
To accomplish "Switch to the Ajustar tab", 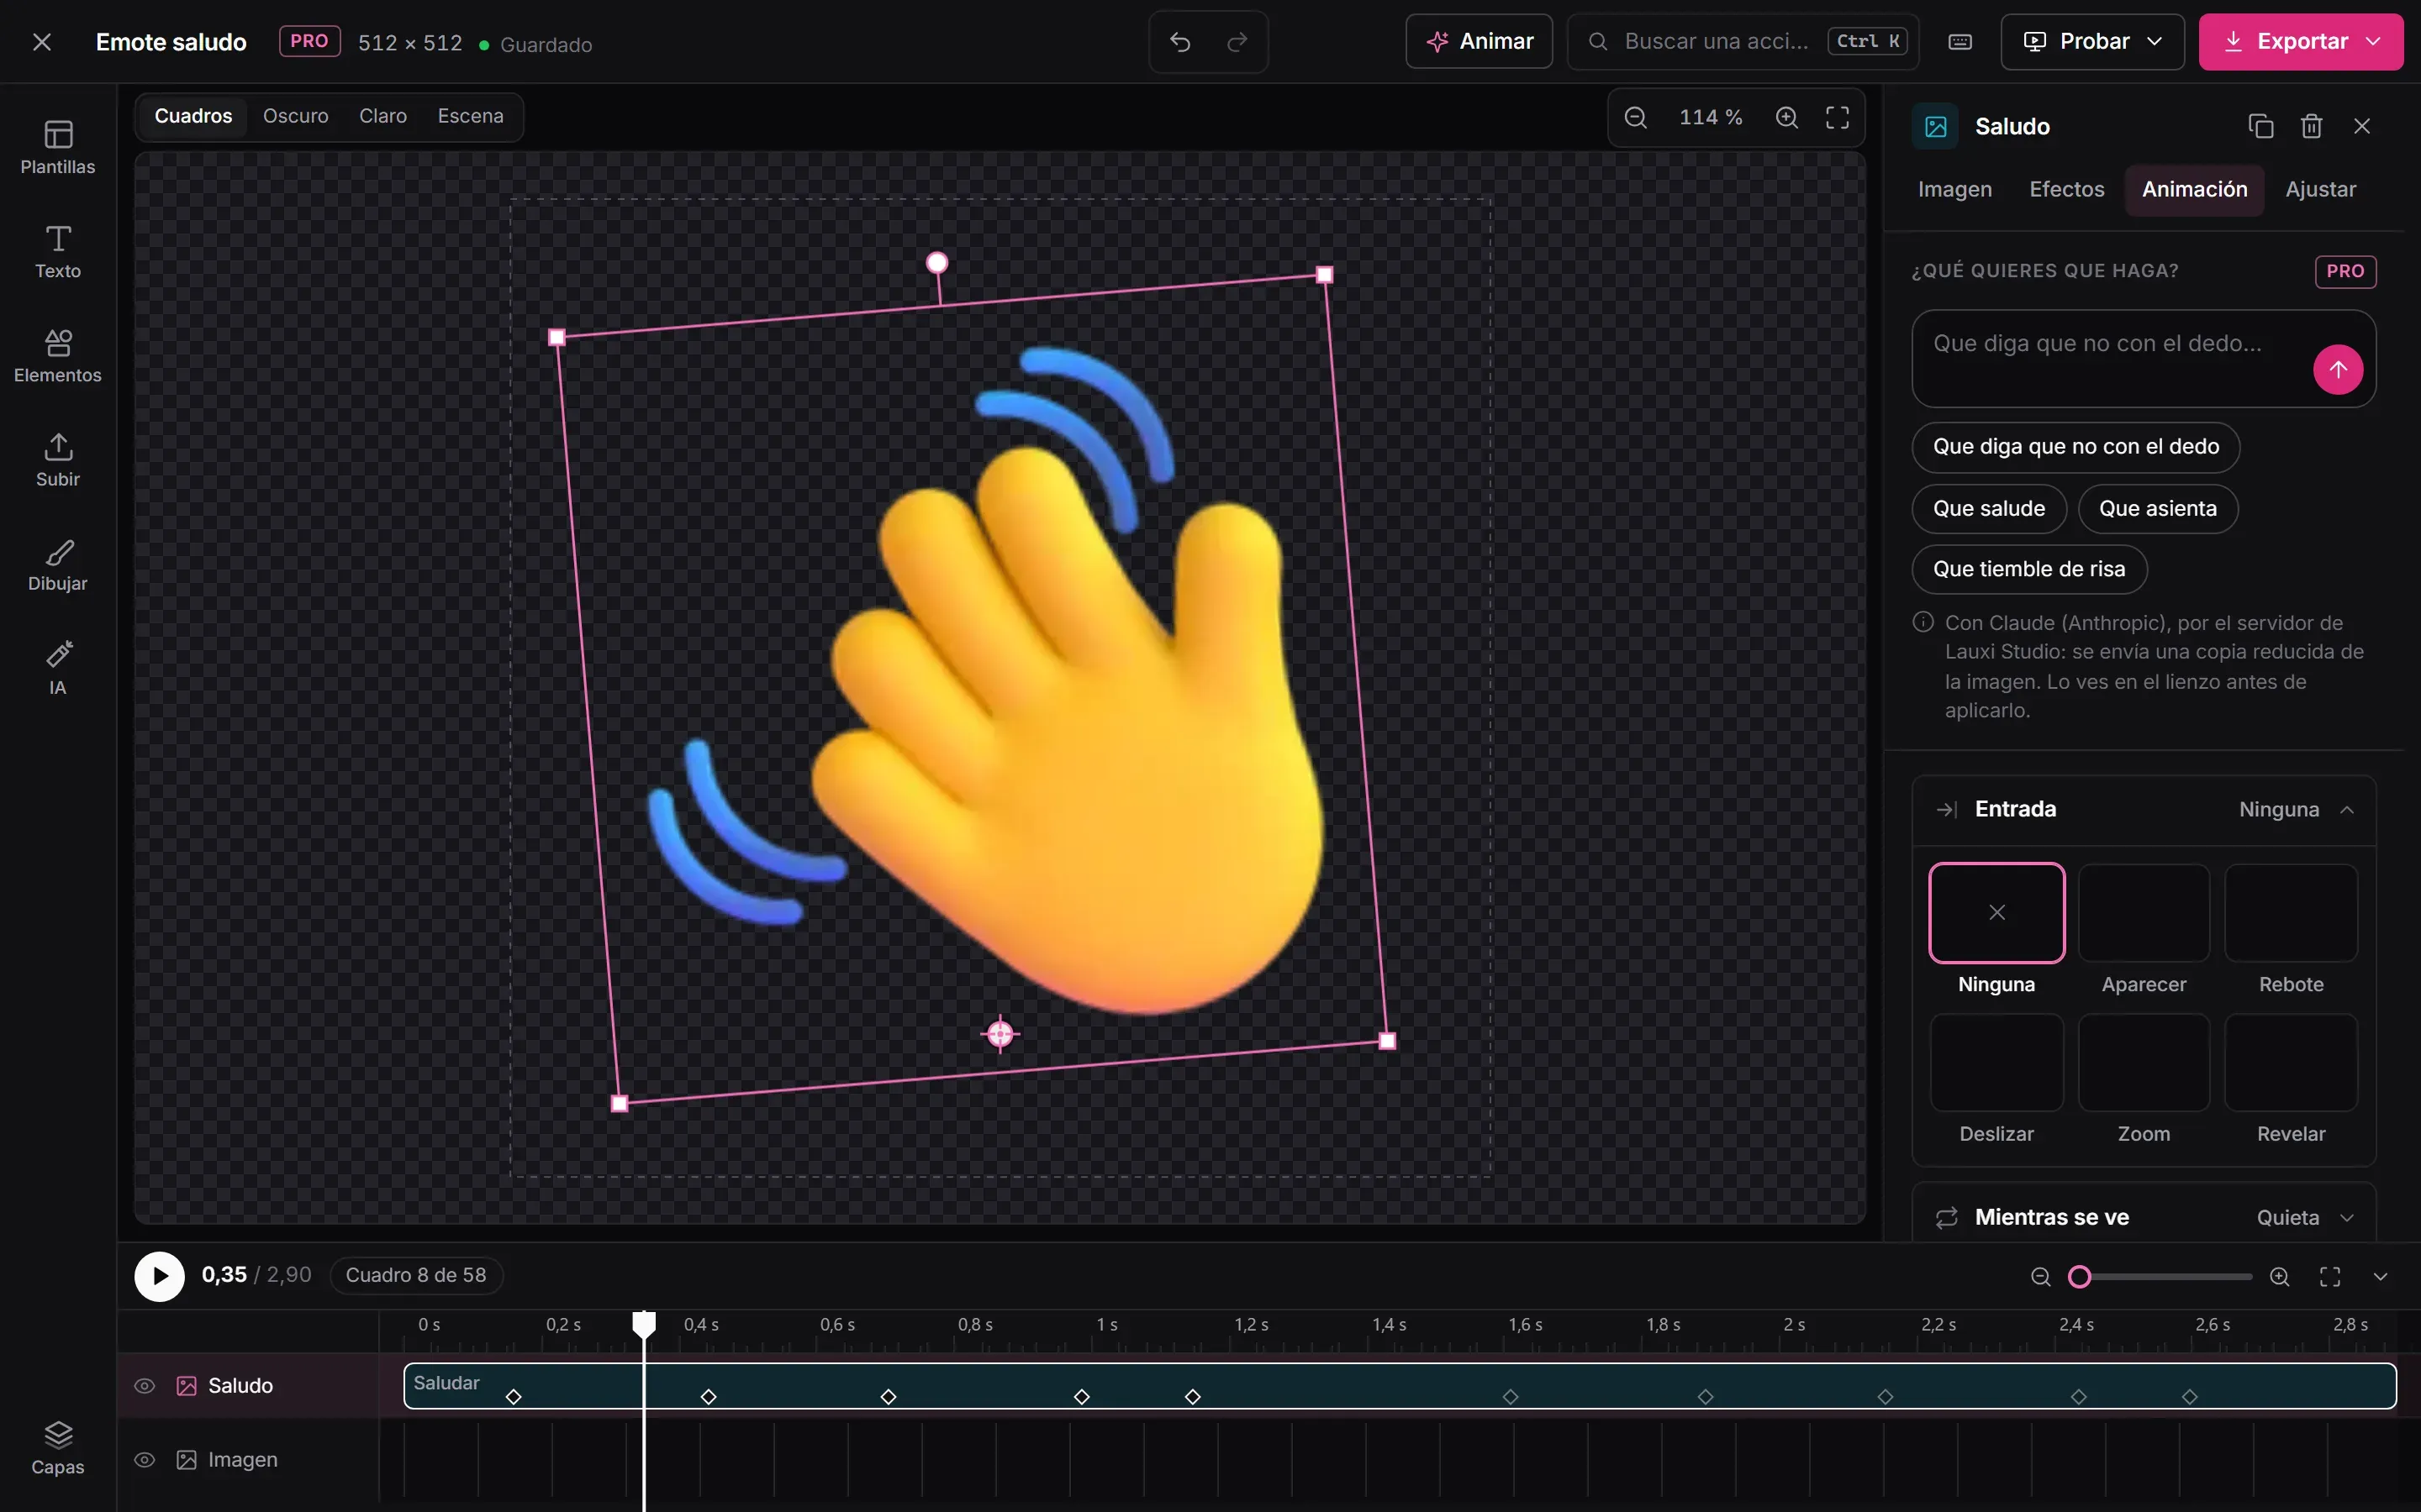I will (x=2320, y=190).
